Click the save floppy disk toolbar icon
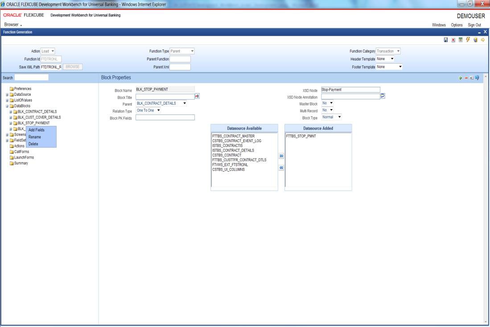The image size is (490, 327). tap(445, 40)
